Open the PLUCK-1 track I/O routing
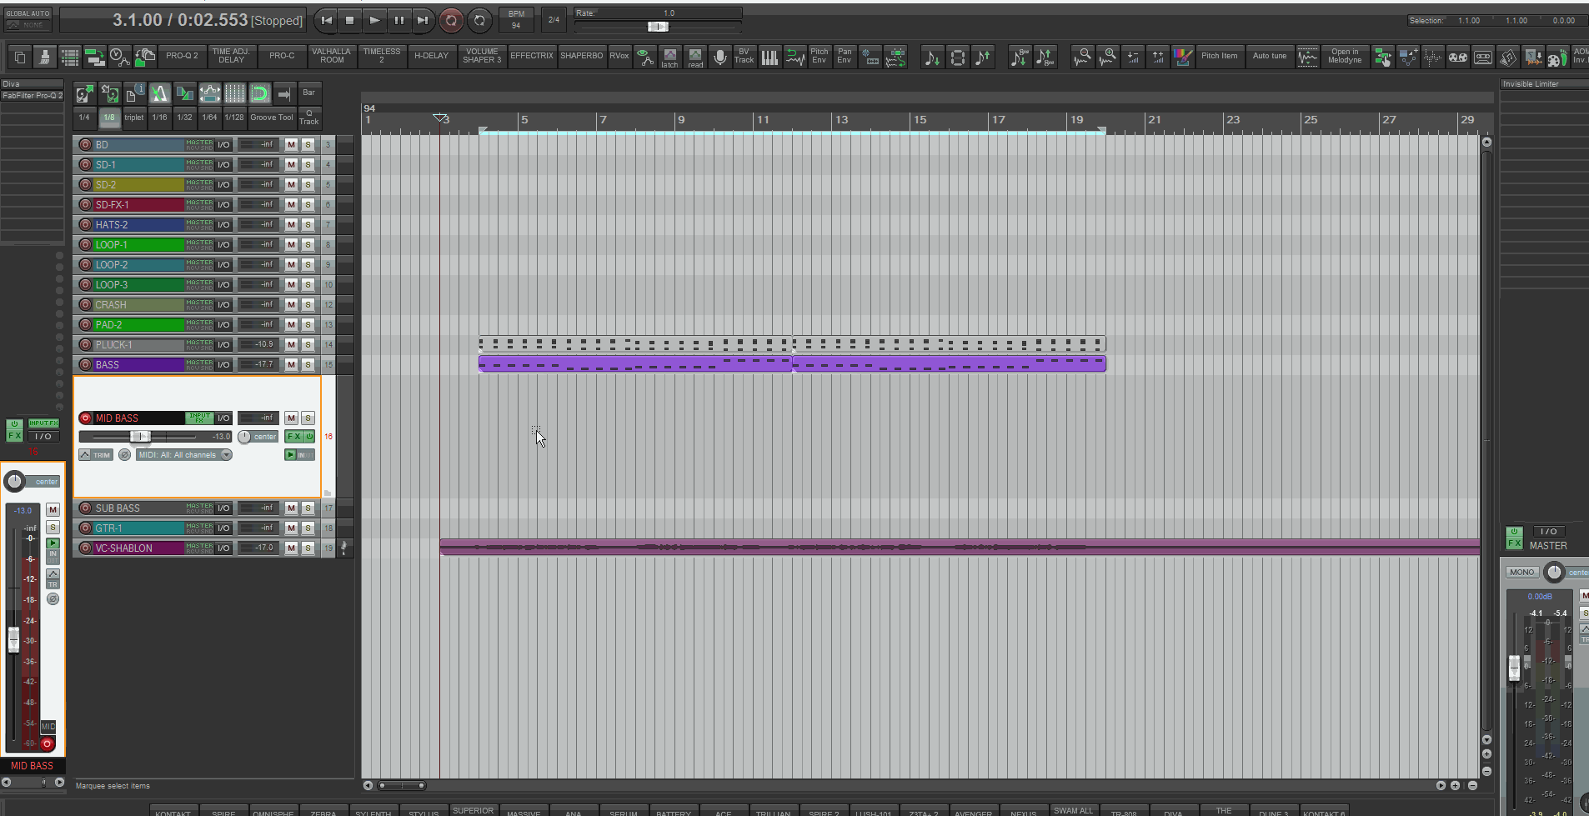This screenshot has height=816, width=1589. [x=223, y=345]
